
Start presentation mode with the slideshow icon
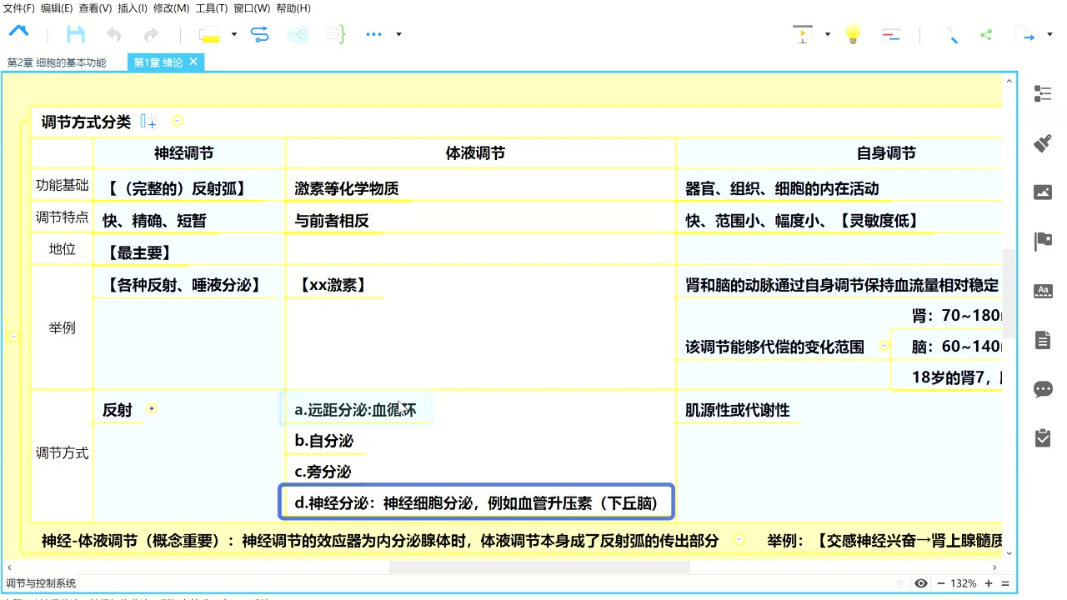click(803, 34)
